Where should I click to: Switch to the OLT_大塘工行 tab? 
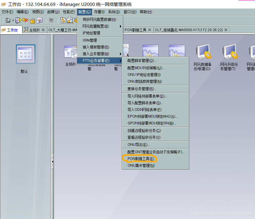click(62, 30)
